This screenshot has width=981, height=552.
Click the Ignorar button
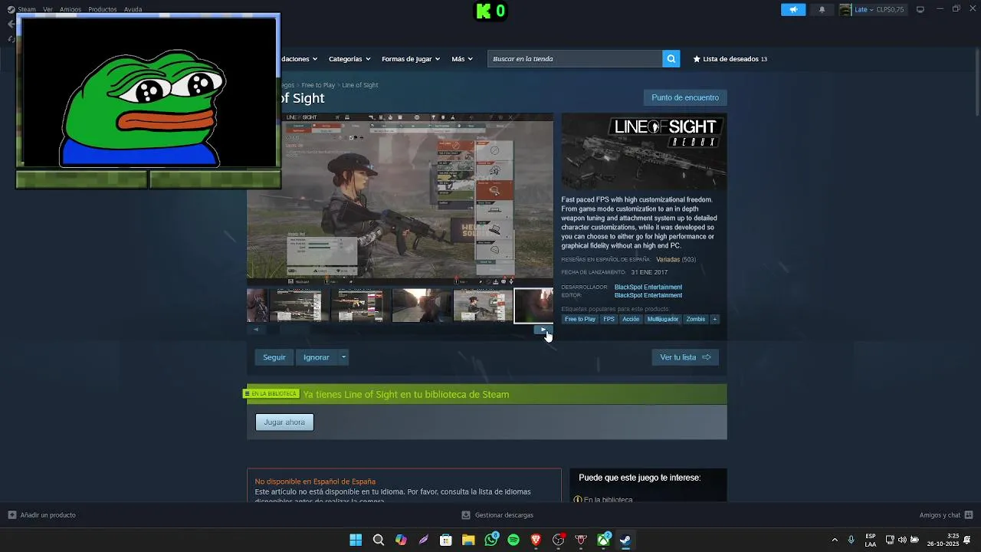point(316,357)
